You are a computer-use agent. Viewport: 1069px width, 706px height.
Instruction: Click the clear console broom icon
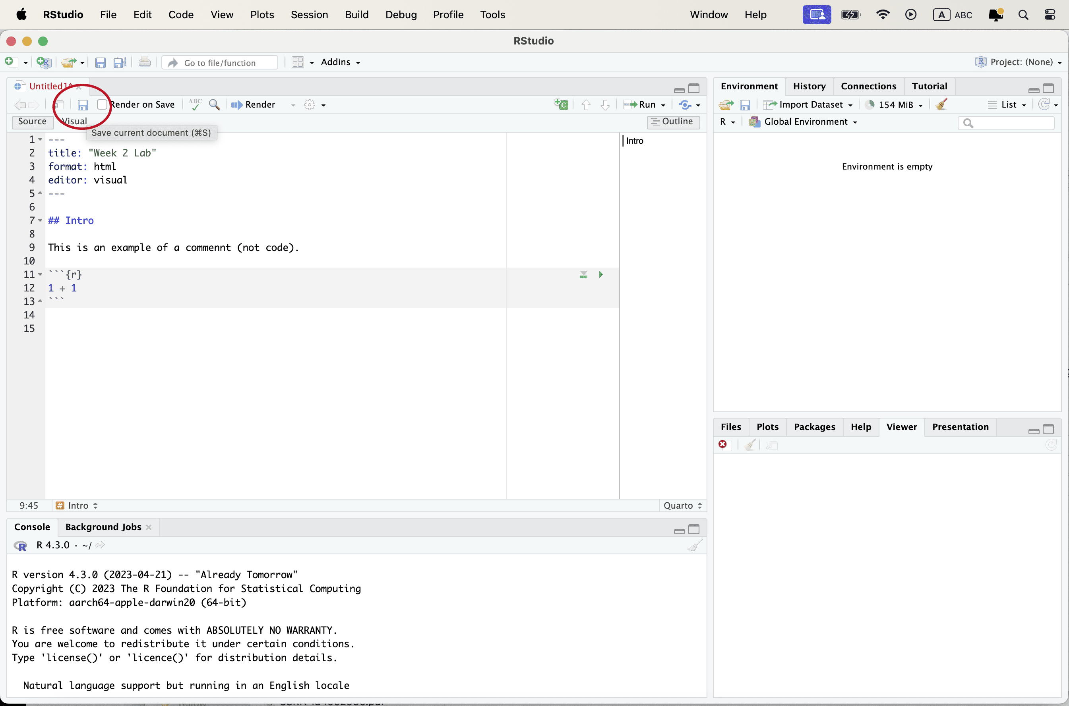[x=694, y=546]
